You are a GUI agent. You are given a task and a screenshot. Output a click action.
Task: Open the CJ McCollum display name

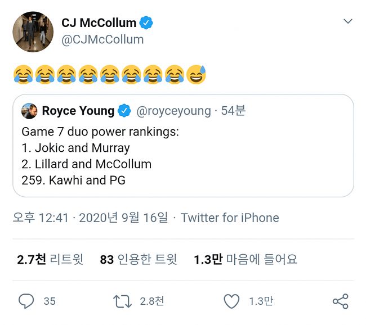[99, 23]
